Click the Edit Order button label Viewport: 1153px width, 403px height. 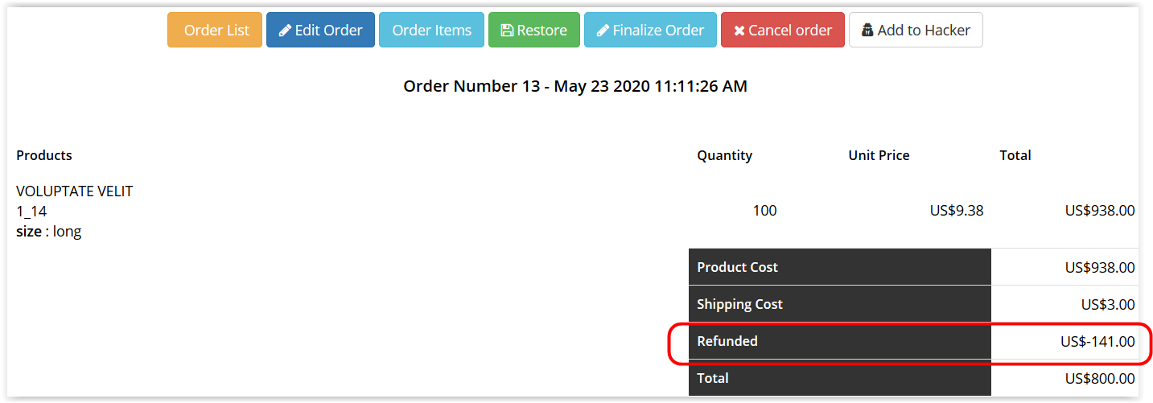click(x=328, y=31)
